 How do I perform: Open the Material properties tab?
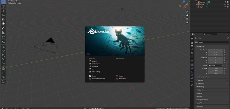pyautogui.click(x=192, y=85)
